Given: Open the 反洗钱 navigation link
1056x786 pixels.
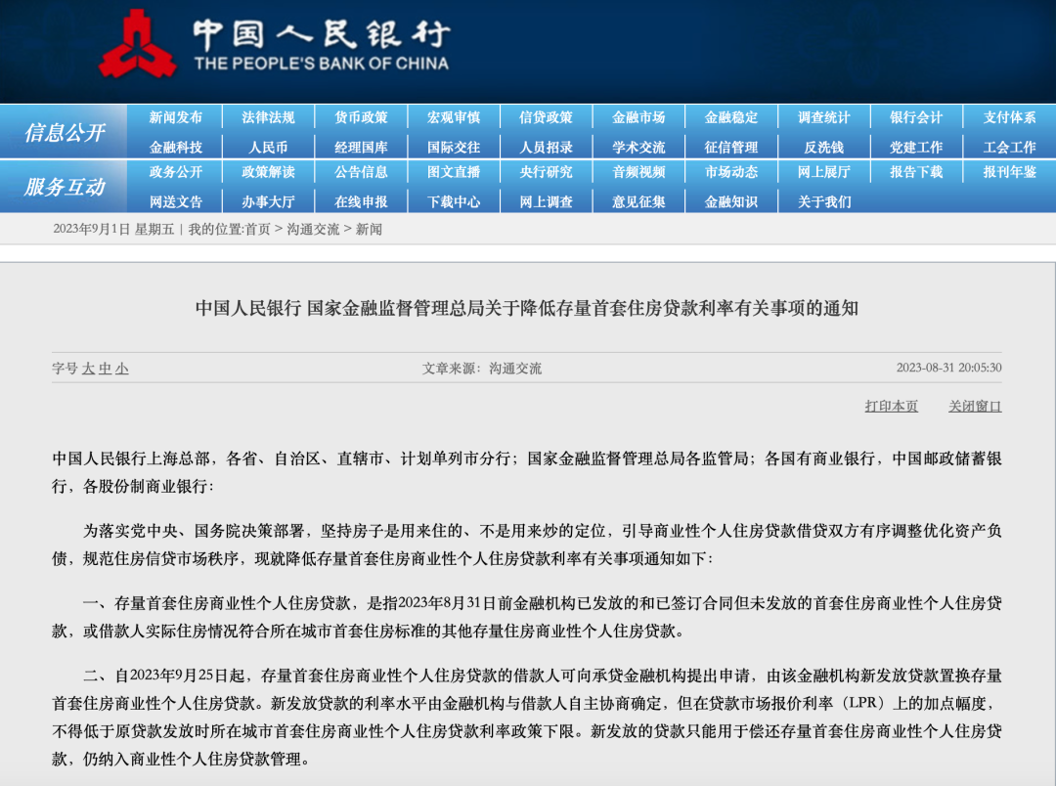Looking at the screenshot, I should click(823, 148).
